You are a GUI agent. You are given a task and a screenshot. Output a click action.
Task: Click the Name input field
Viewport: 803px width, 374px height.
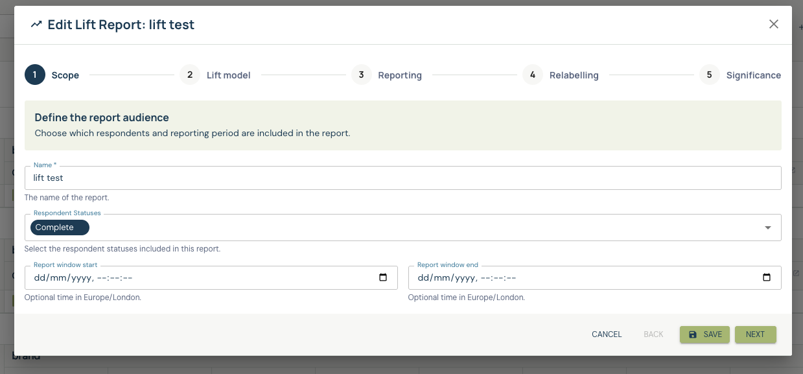point(402,178)
